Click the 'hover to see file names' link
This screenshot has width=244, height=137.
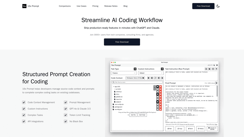187,124
